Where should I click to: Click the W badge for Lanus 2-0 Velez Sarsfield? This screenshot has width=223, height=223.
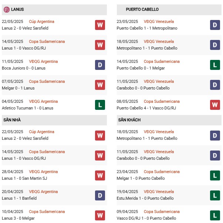(100, 25)
